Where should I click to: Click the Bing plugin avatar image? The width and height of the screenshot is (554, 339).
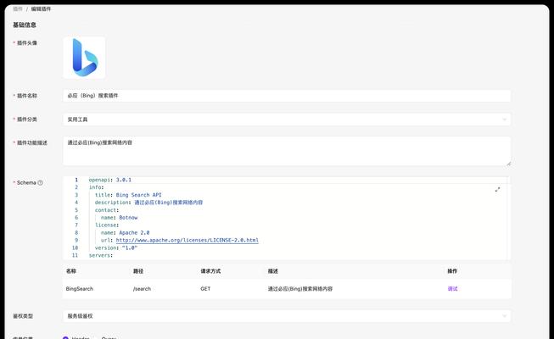[x=84, y=58]
